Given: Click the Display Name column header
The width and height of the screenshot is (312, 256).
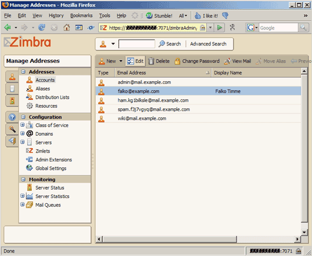Looking at the screenshot, I should [x=256, y=73].
